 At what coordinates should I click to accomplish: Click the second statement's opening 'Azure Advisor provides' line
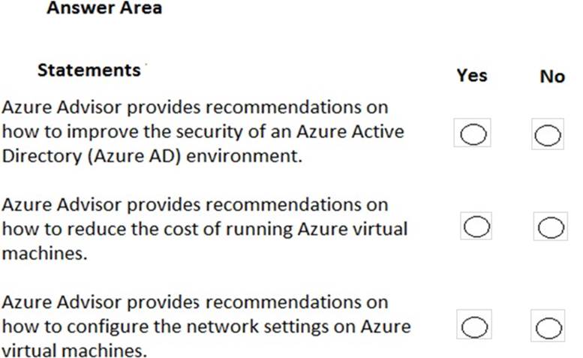click(x=195, y=204)
